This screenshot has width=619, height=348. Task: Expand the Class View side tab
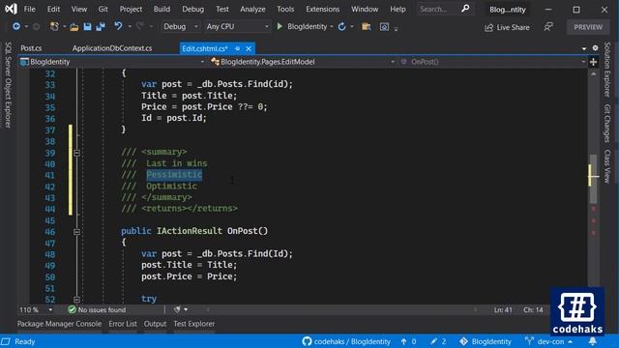click(x=607, y=166)
